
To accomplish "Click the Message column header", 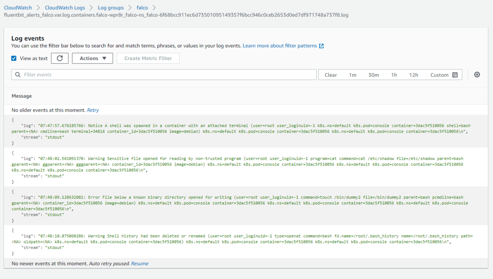I will click(22, 96).
